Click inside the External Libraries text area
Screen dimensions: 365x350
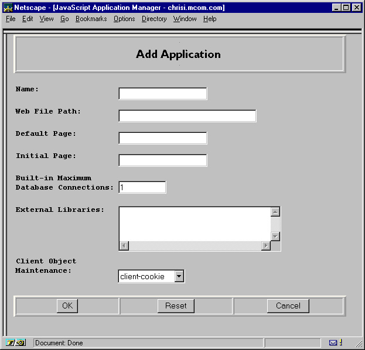point(195,224)
